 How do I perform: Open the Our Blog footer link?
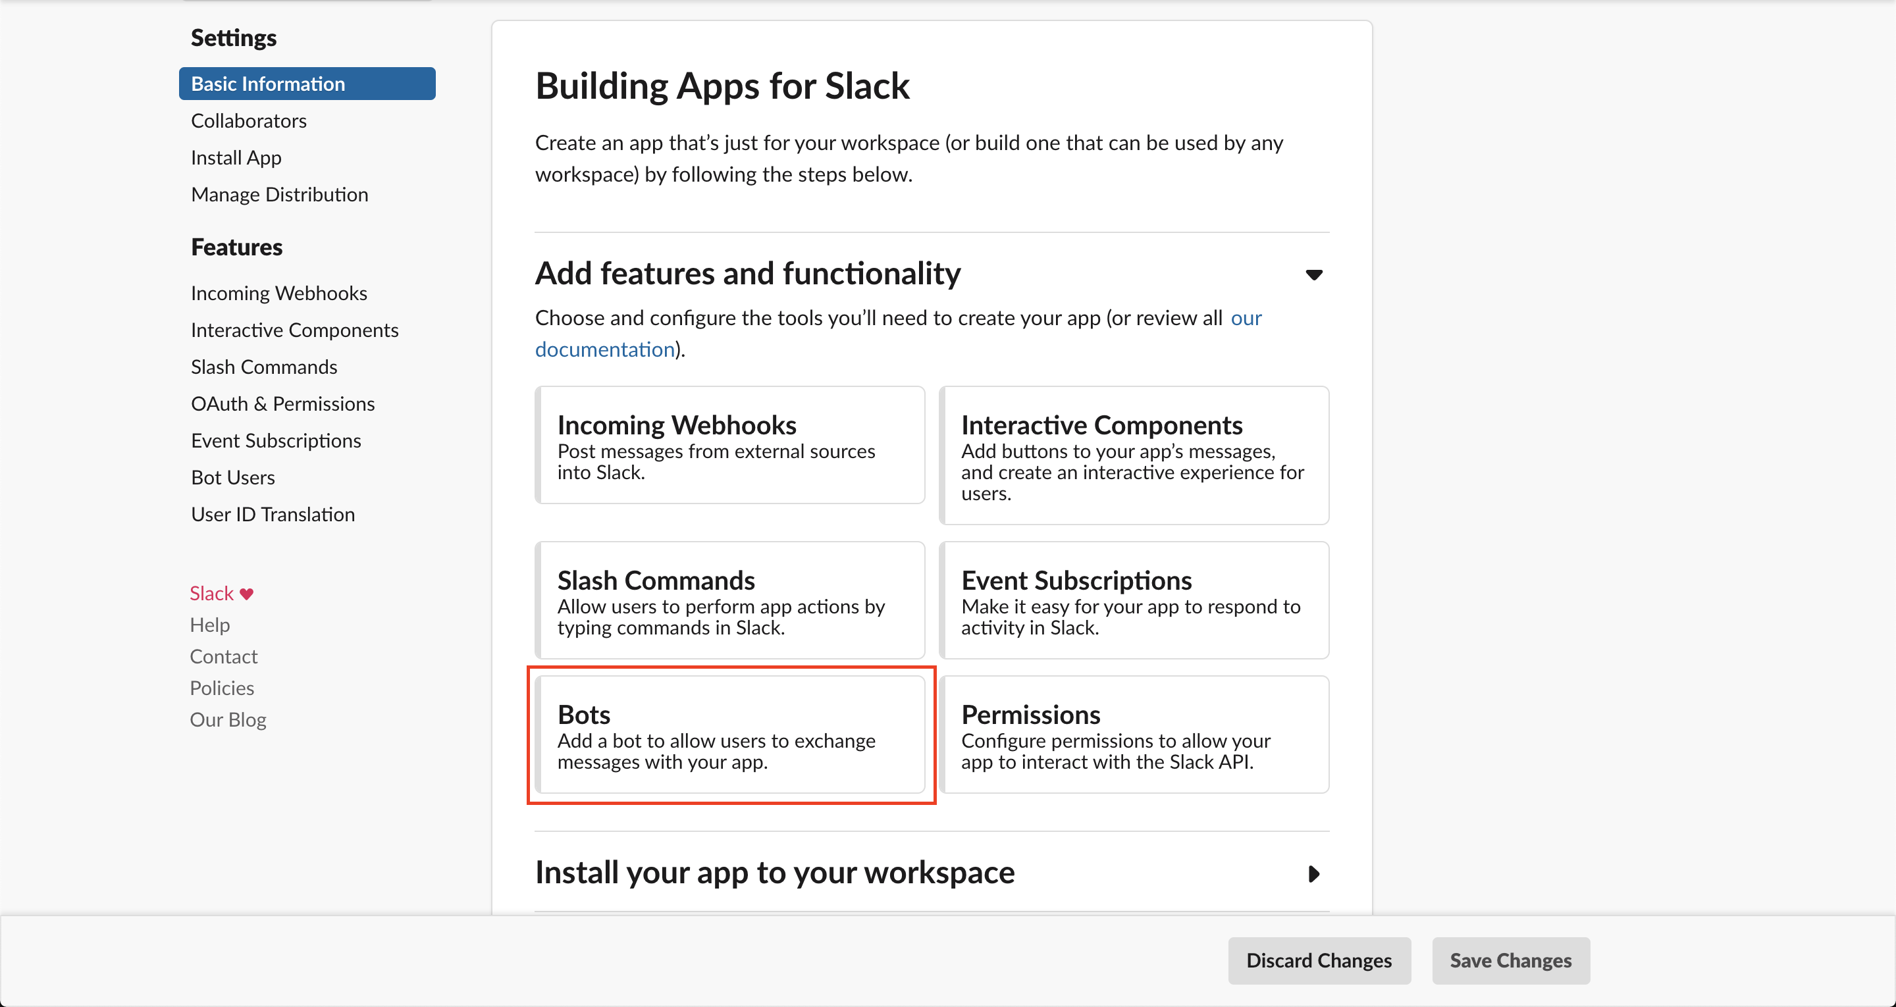[227, 719]
